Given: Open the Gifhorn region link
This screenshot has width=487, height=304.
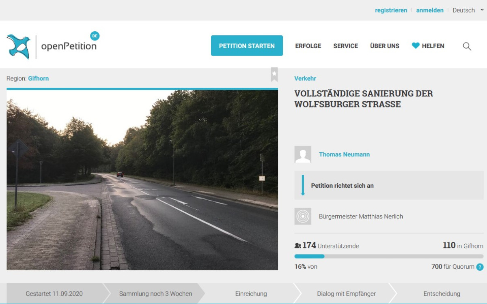Looking at the screenshot, I should (38, 78).
